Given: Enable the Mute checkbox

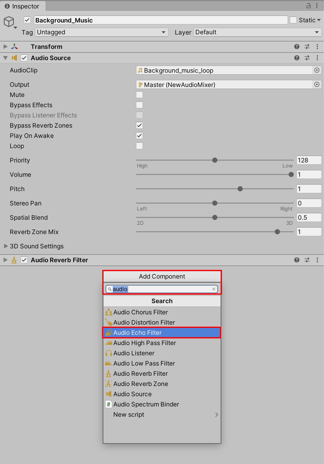Looking at the screenshot, I should (x=139, y=95).
